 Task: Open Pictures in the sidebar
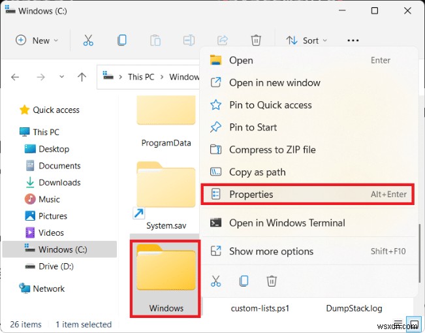(x=46, y=216)
